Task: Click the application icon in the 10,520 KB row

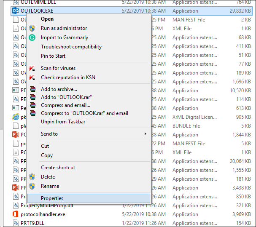Action: pos(16,90)
